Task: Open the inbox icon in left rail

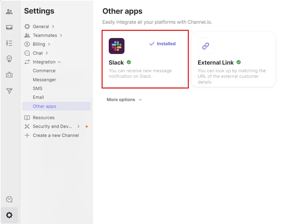Action: point(9,27)
